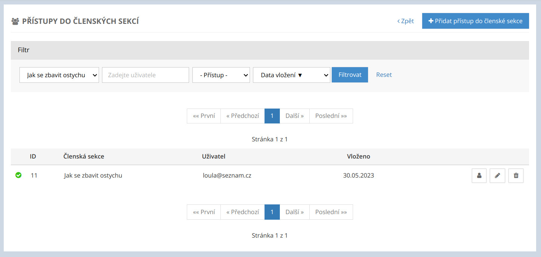
Task: Click the Reset filter link
Action: coord(384,75)
